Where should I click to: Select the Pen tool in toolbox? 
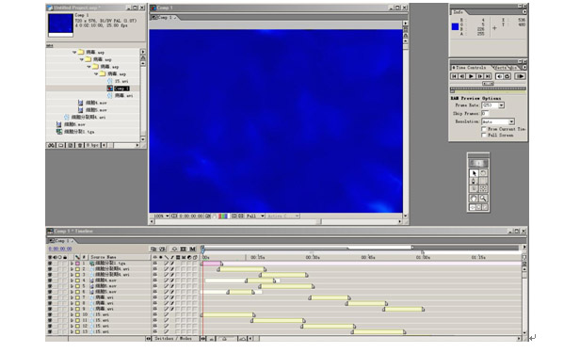click(x=474, y=181)
